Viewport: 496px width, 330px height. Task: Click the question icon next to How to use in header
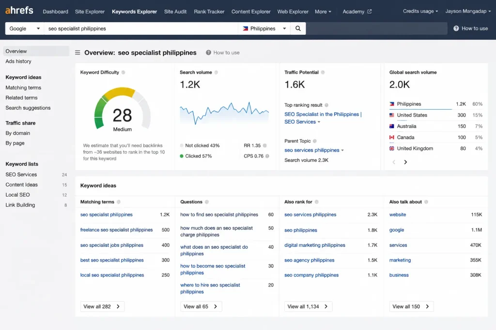point(456,29)
